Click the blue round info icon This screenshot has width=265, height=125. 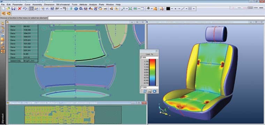pyautogui.click(x=76, y=9)
